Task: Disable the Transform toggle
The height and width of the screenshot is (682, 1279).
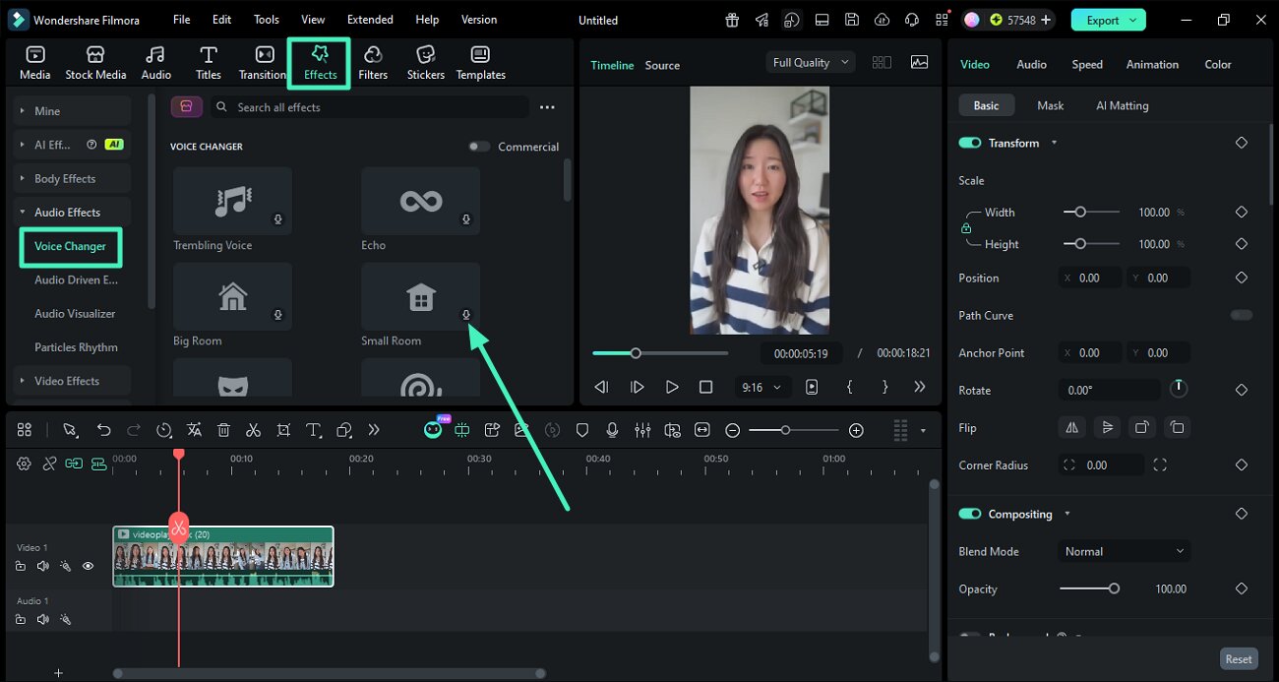Action: pos(970,143)
